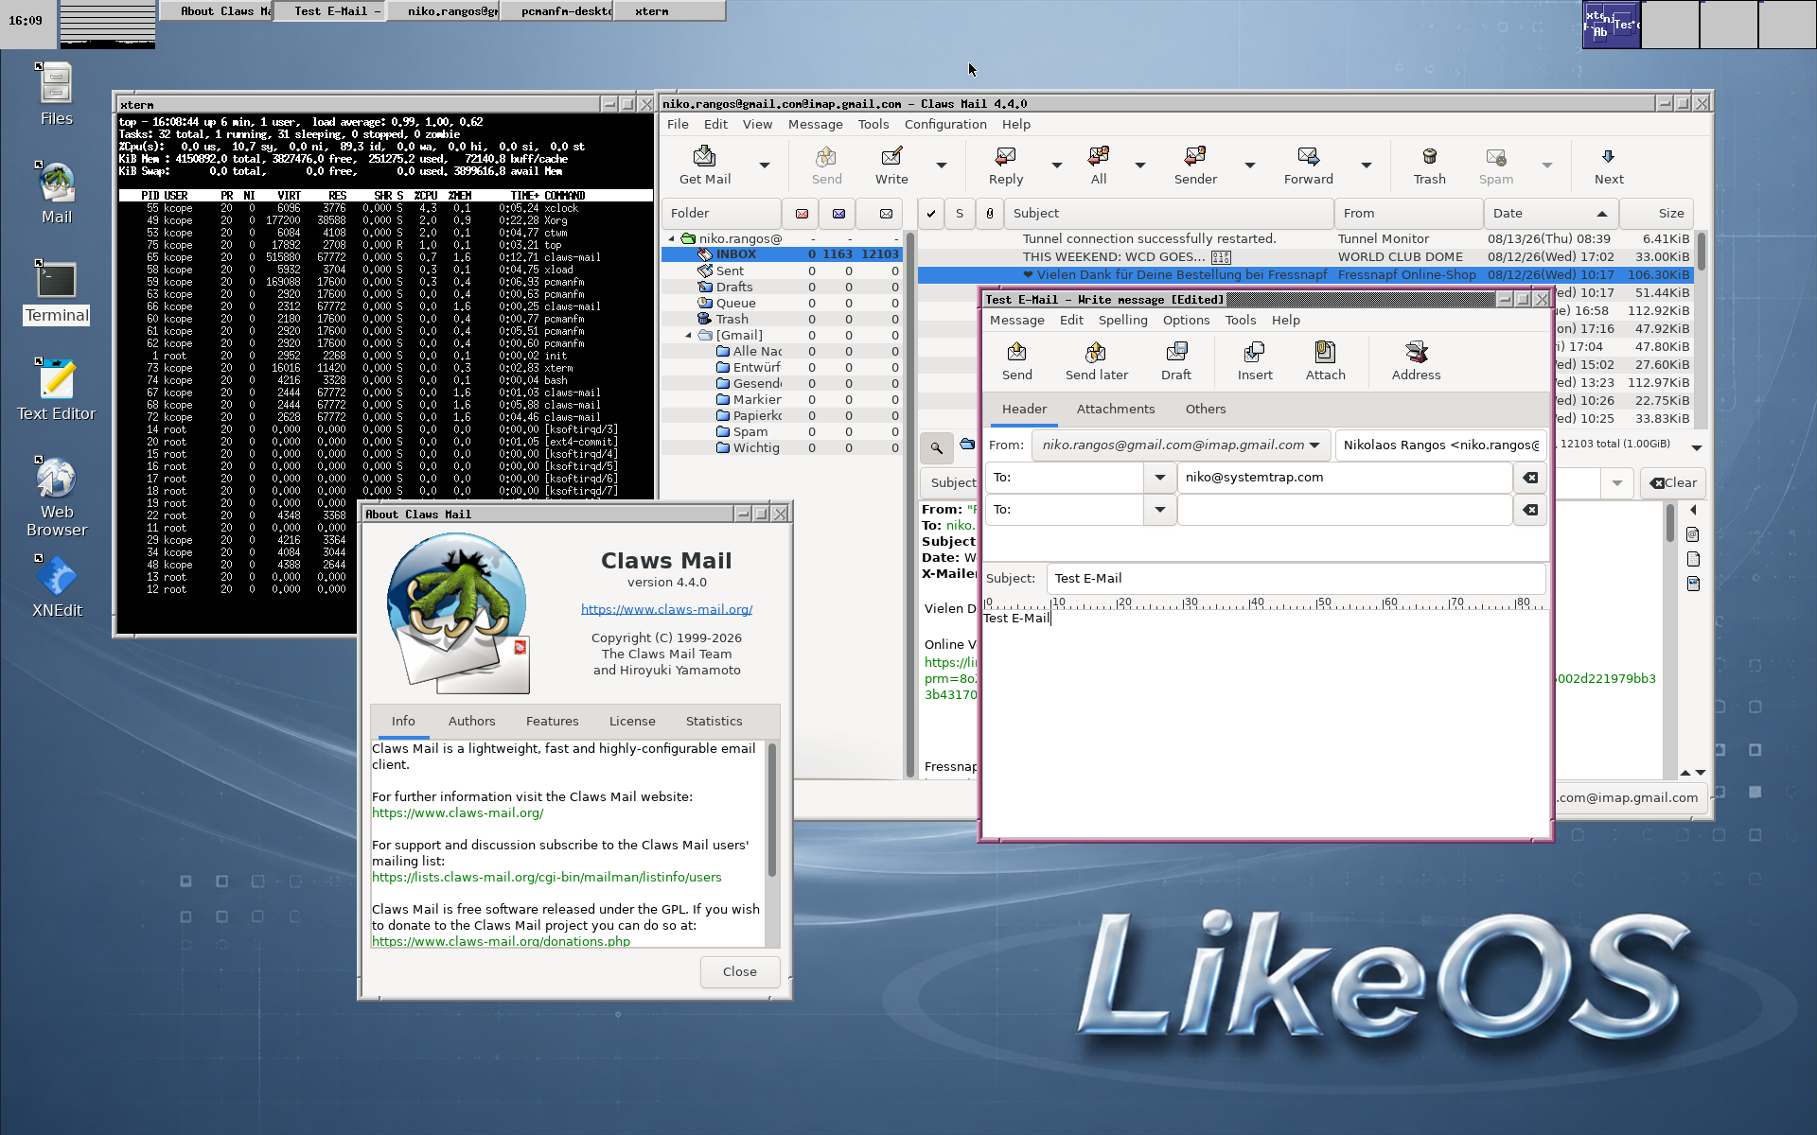Screen dimensions: 1817x1135
Task: Select the Drafts folder in folder tree
Action: [734, 288]
